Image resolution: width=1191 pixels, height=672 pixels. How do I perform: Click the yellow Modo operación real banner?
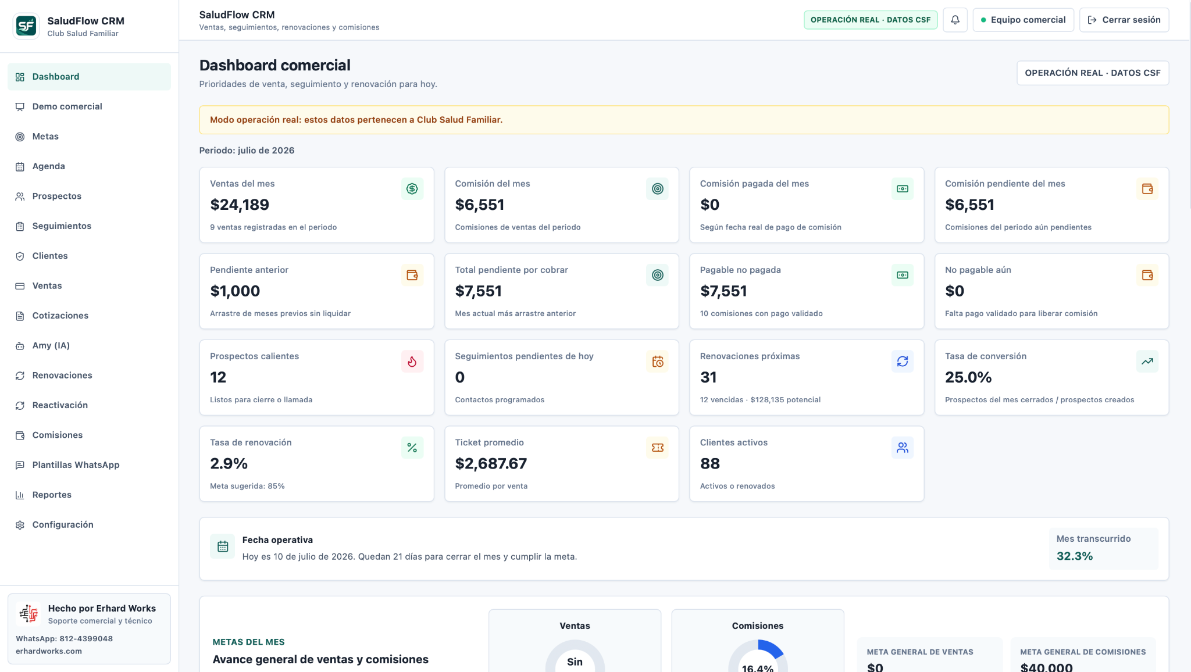pyautogui.click(x=684, y=120)
